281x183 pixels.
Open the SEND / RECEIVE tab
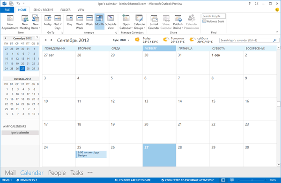[x=43, y=10]
